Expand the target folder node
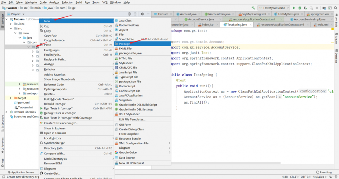This screenshot has width=339, height=179. tap(10, 98)
